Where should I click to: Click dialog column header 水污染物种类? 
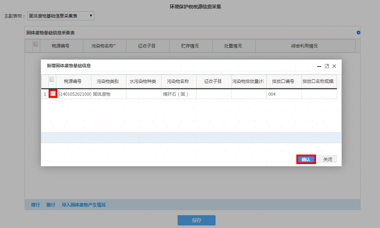143,81
